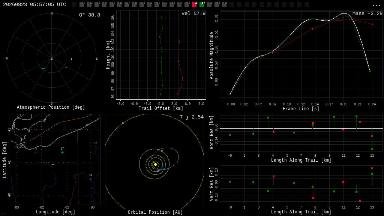Click the vel 57.9 readout
Image resolution: width=384 pixels, height=216 pixels.
pos(193,13)
